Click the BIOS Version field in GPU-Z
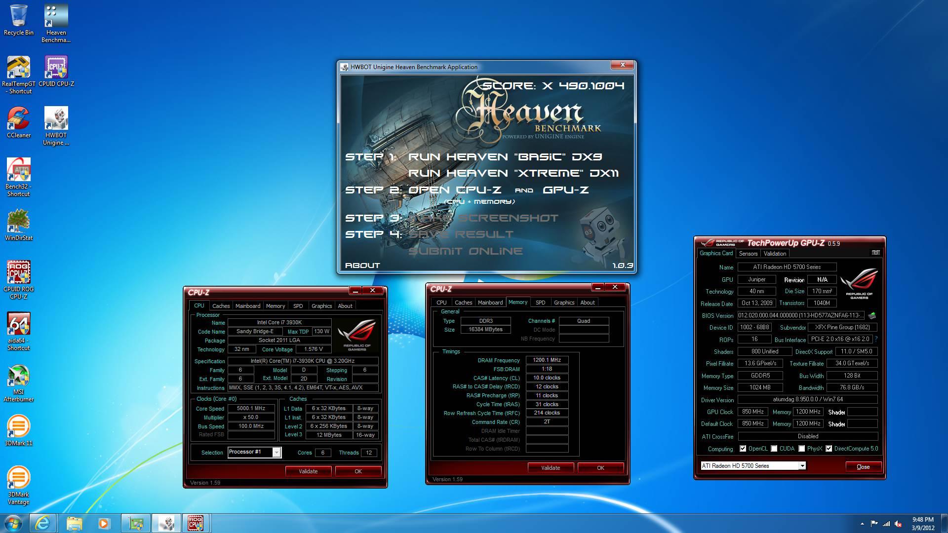 point(801,315)
